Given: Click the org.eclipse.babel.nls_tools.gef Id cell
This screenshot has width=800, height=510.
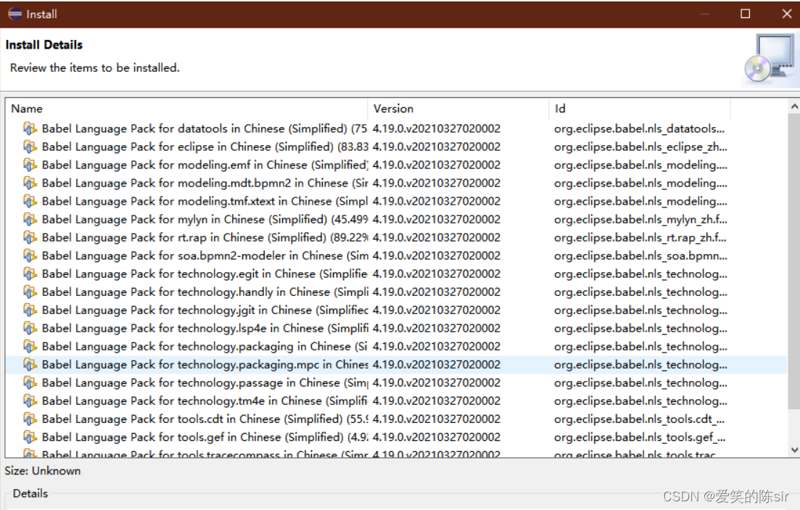Looking at the screenshot, I should click(x=639, y=437).
